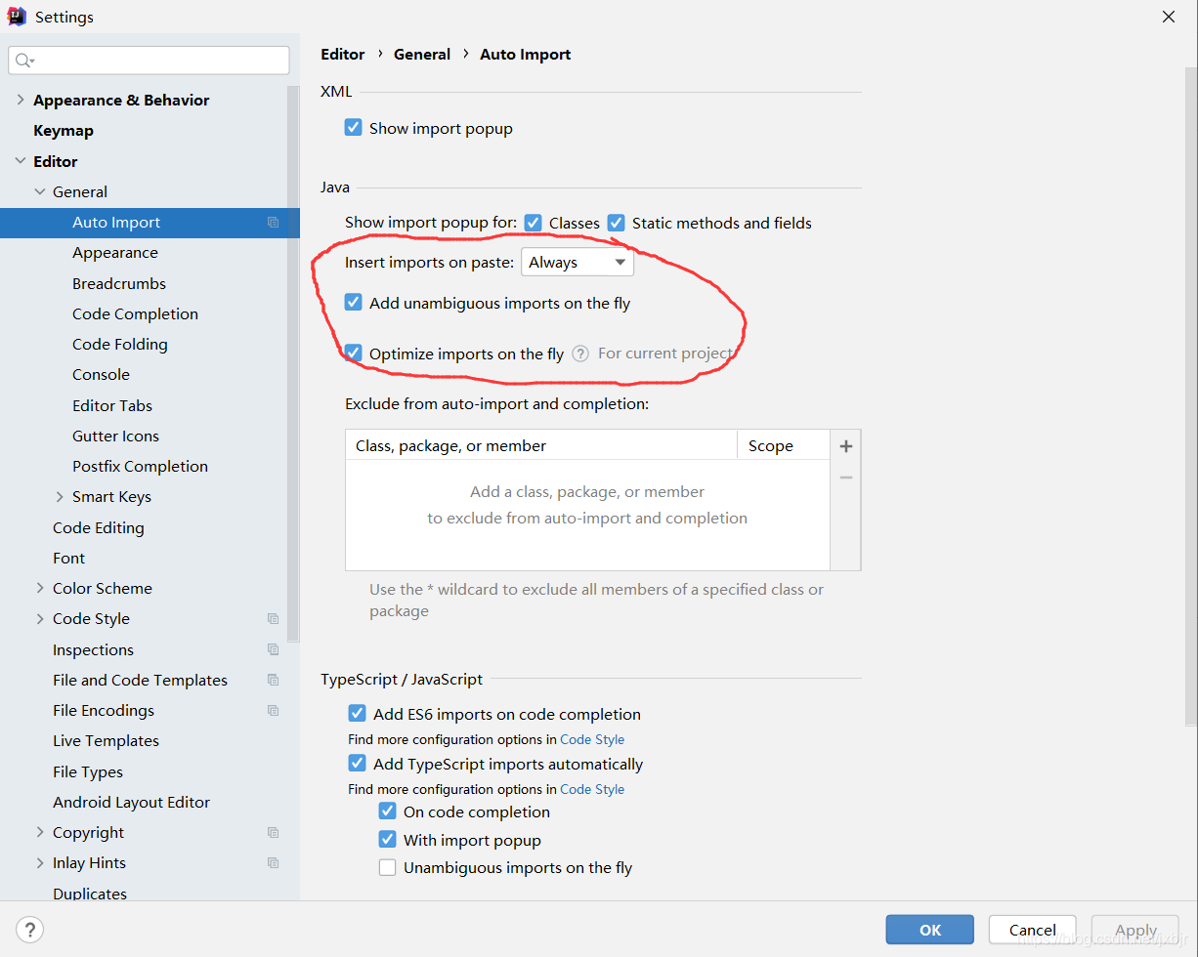This screenshot has height=957, width=1198.
Task: Expand Inlay Hints tree node
Action: (x=40, y=863)
